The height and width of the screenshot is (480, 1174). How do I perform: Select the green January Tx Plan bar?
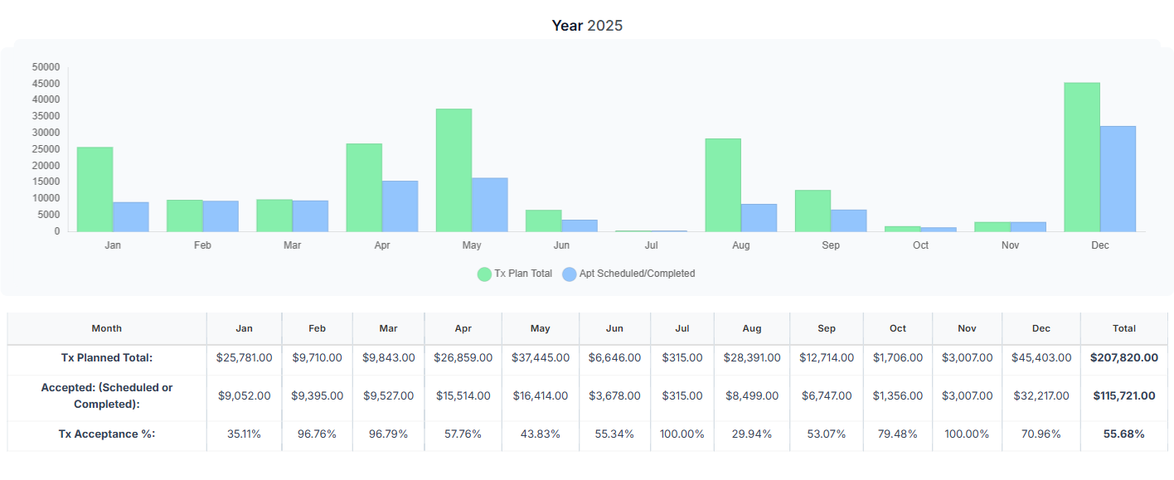click(95, 189)
